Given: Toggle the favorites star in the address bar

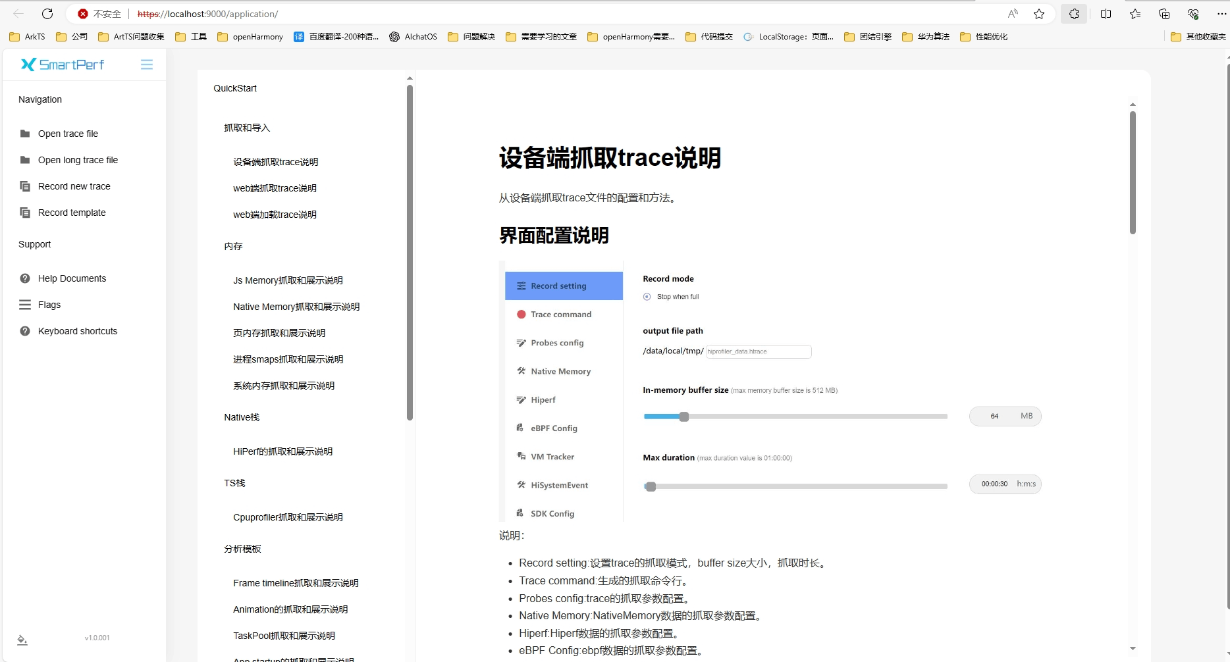Looking at the screenshot, I should [1039, 14].
